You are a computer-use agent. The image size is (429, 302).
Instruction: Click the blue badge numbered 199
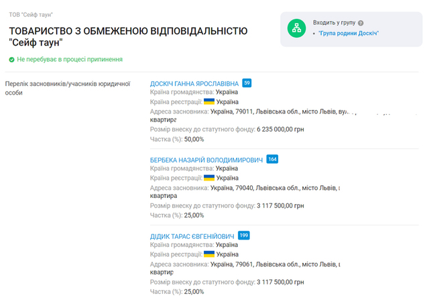click(244, 236)
